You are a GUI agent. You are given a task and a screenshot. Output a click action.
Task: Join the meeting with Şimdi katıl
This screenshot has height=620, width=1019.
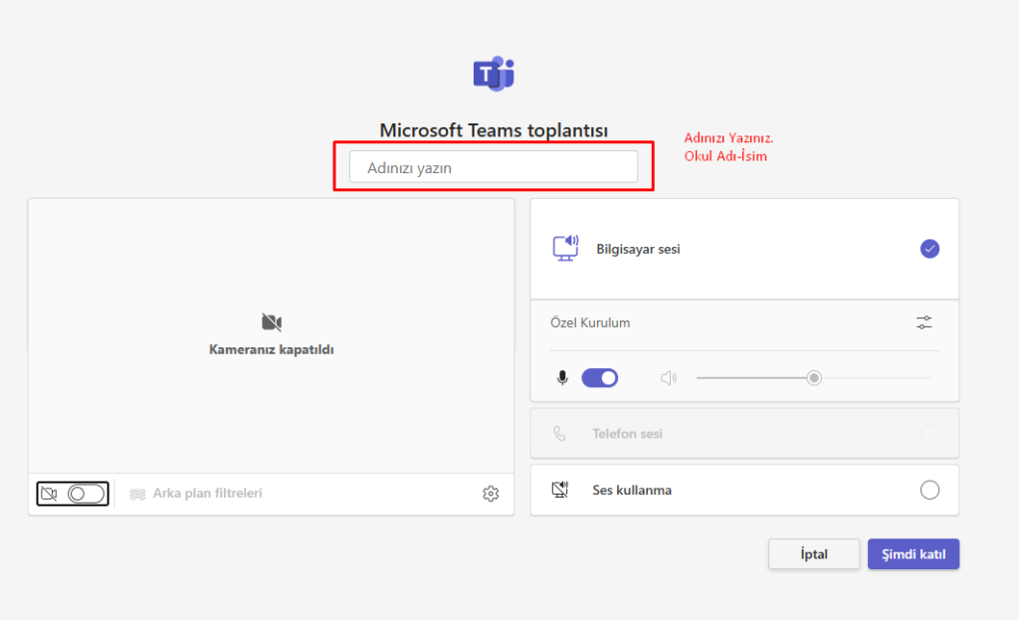pos(914,553)
